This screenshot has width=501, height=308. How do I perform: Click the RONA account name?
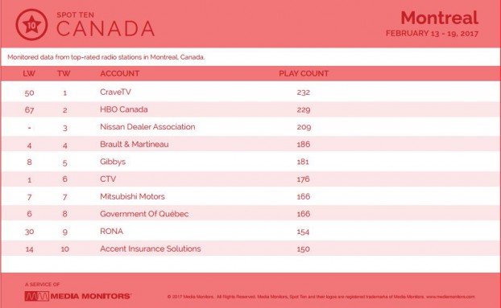(x=111, y=231)
